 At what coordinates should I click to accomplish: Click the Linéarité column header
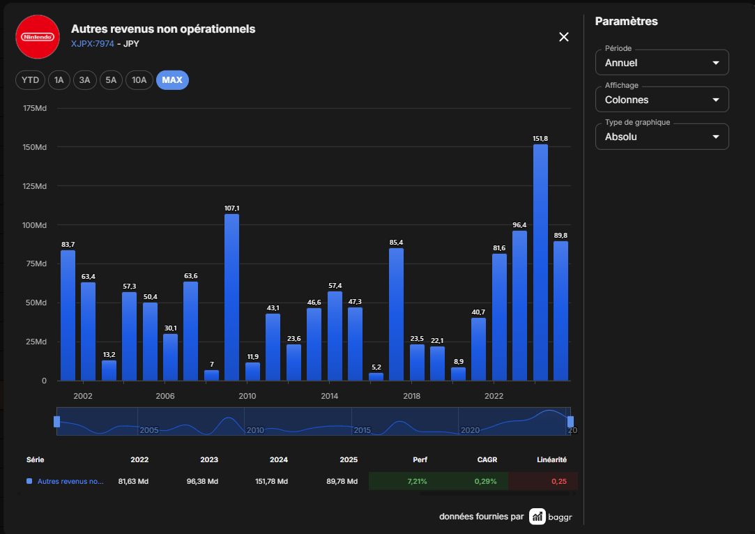552,460
